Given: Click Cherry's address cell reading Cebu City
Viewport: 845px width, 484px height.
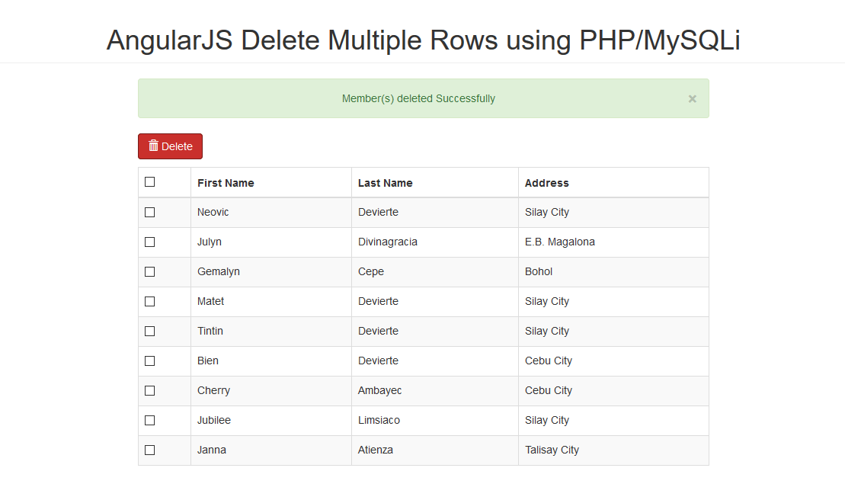Looking at the screenshot, I should [548, 390].
